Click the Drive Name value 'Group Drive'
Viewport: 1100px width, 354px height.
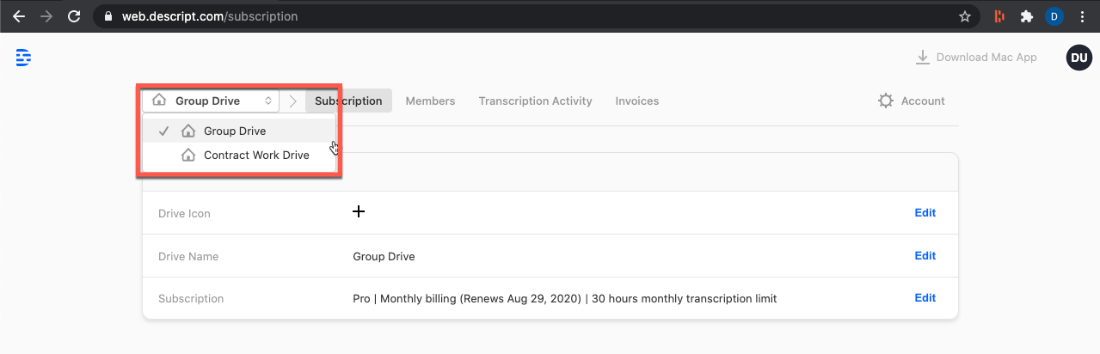(x=384, y=256)
